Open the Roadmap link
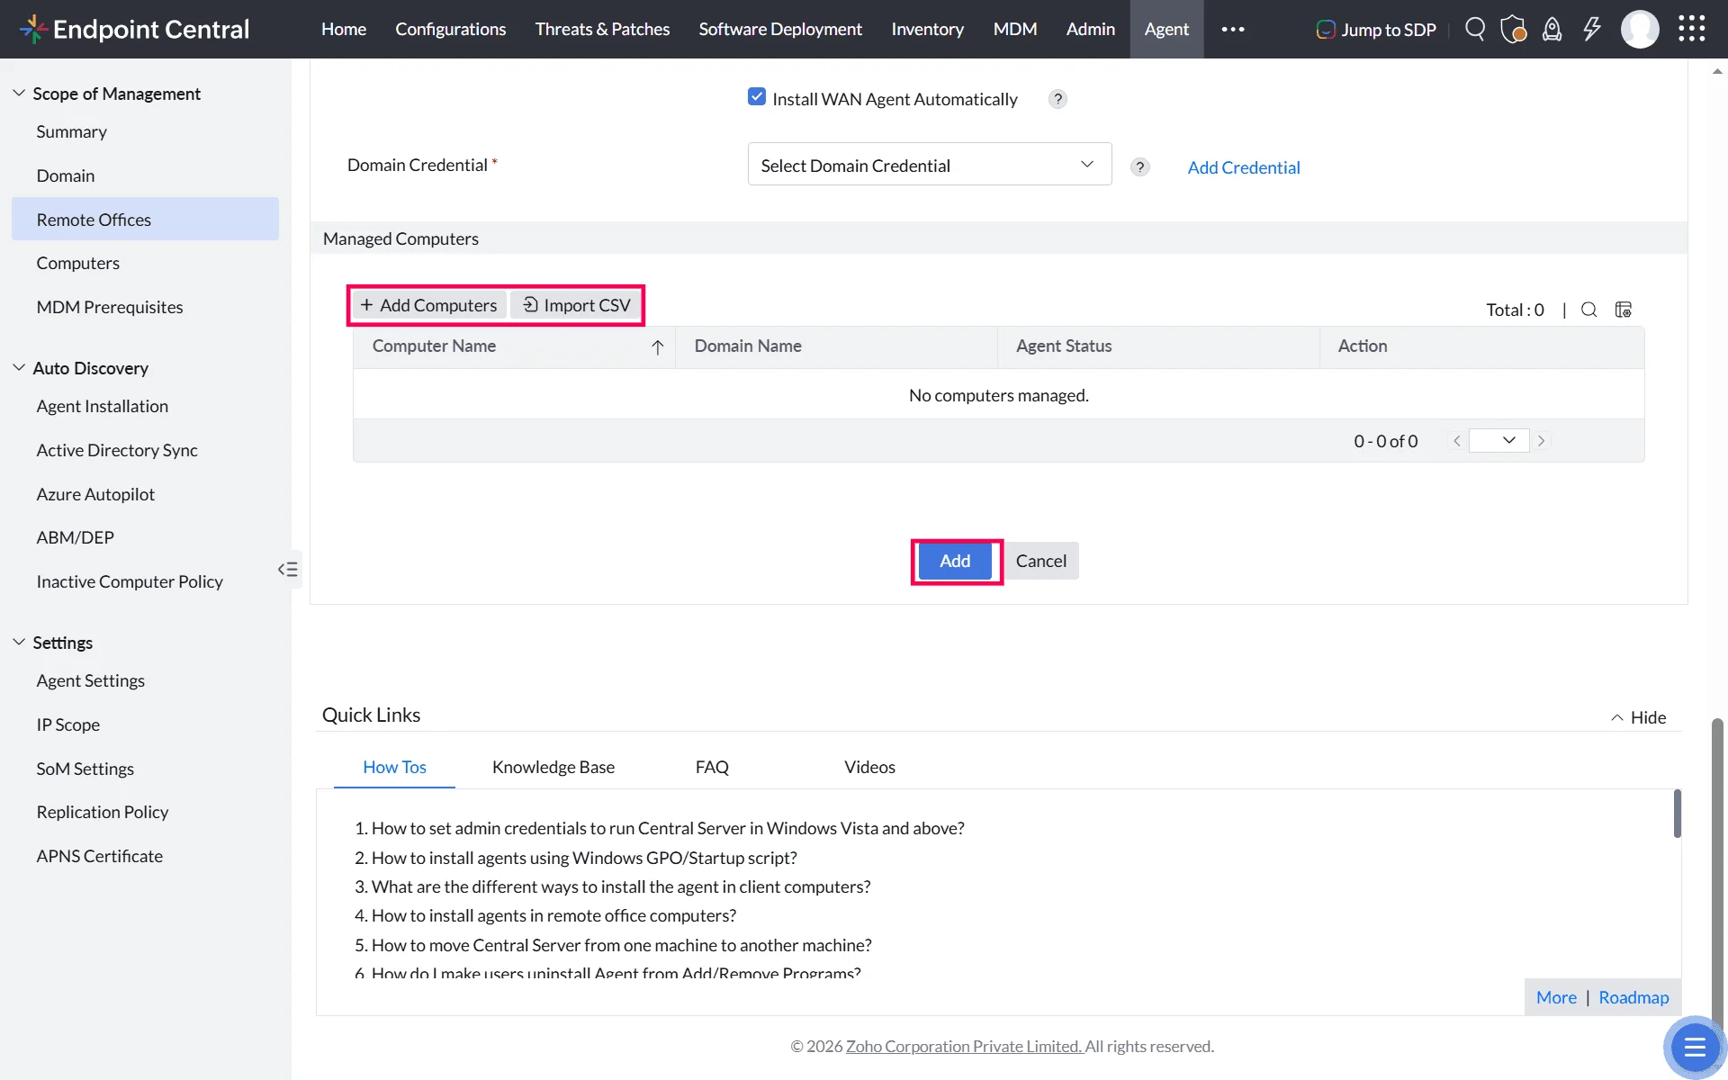Viewport: 1728px width, 1080px height. pos(1633,997)
